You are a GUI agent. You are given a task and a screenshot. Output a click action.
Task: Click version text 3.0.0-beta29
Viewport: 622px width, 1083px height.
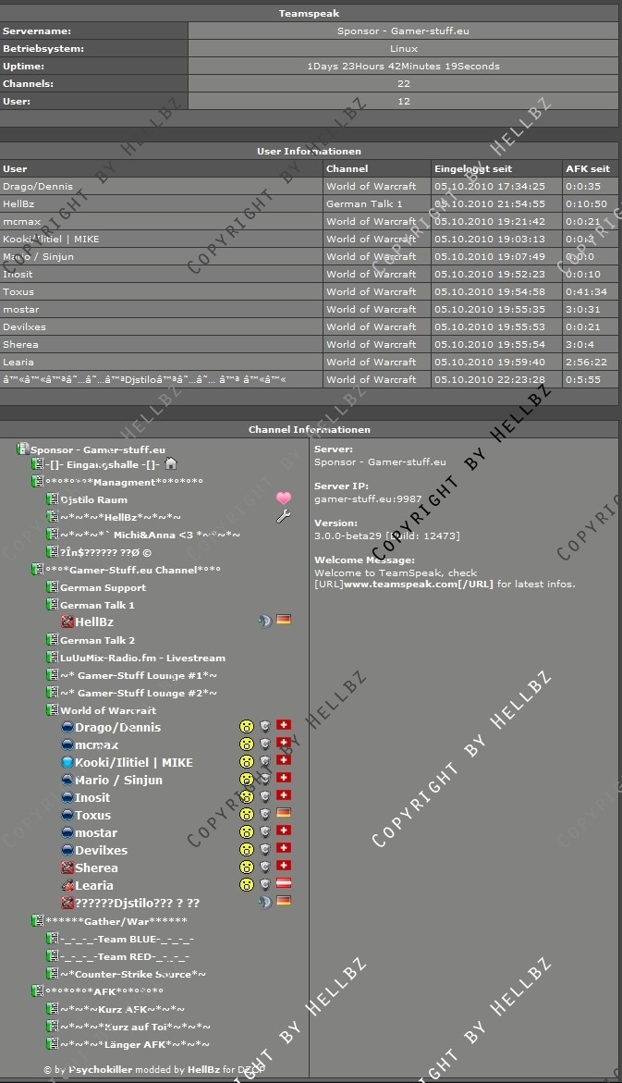click(386, 535)
